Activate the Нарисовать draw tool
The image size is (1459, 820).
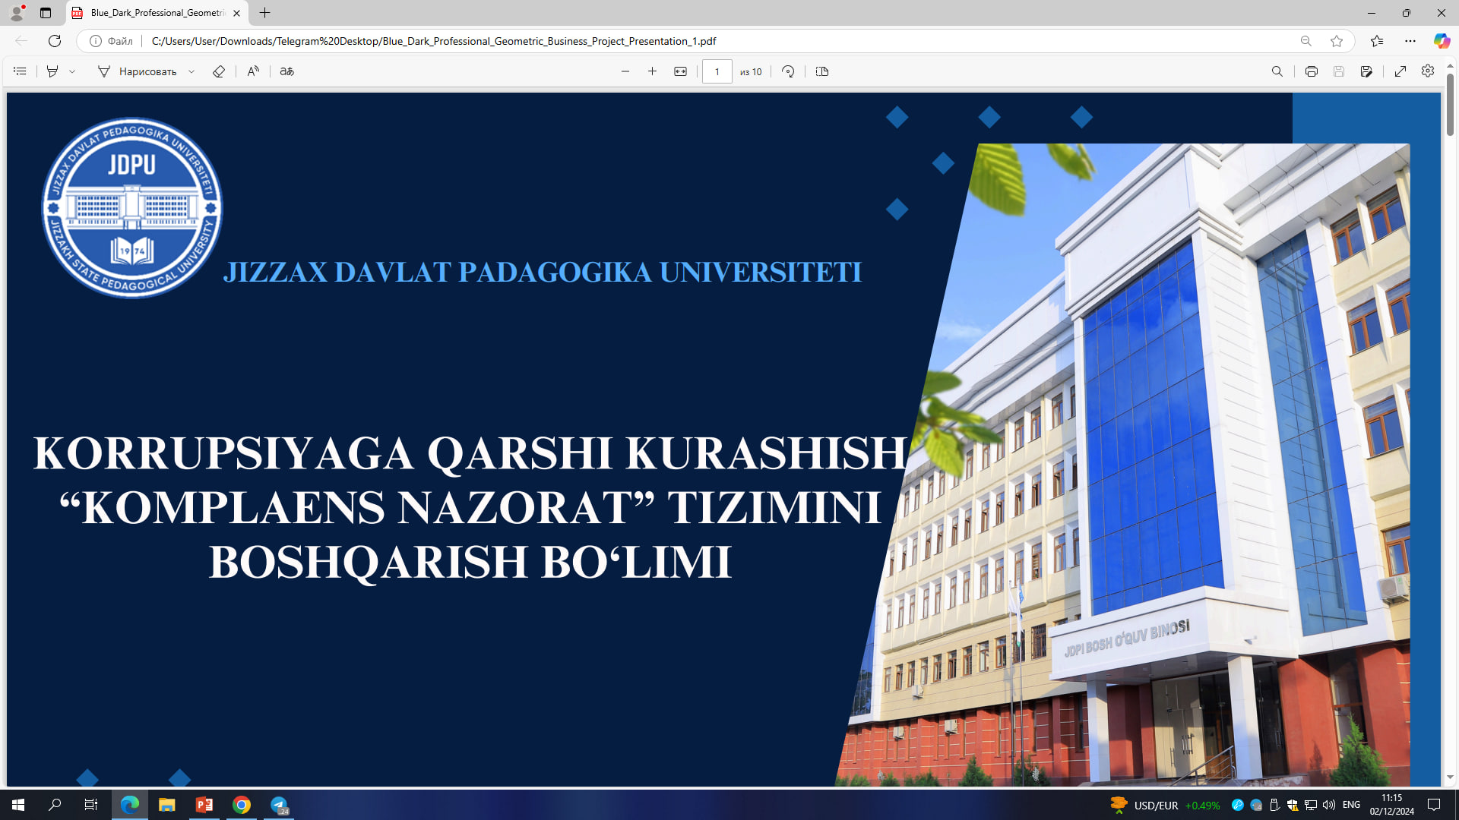(x=138, y=71)
